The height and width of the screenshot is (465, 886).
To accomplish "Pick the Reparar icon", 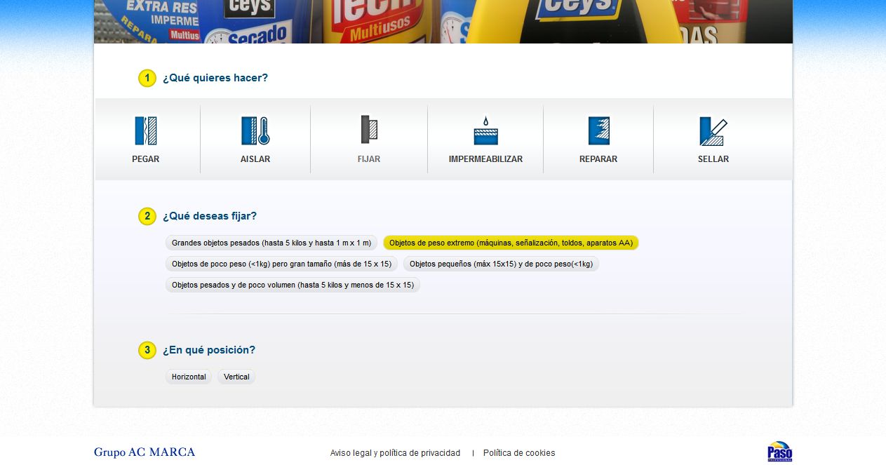I will tap(598, 131).
